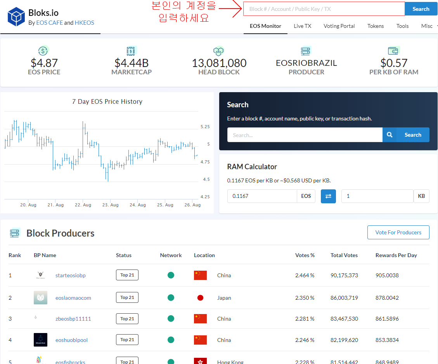Click the BP Name column header
Image resolution: width=438 pixels, height=364 pixels.
click(45, 255)
